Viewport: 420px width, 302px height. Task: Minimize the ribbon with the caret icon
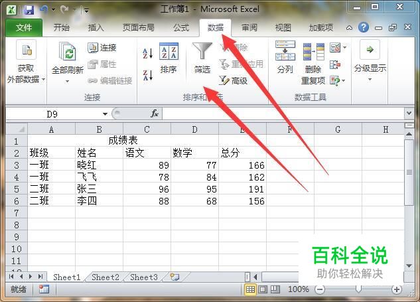(x=349, y=28)
